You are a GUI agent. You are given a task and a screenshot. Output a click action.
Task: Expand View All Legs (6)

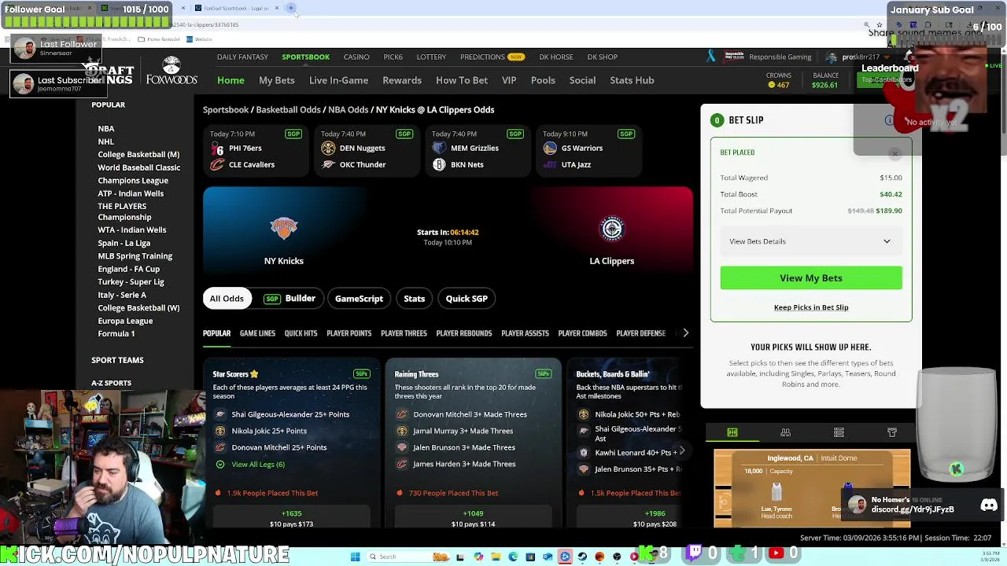click(258, 465)
